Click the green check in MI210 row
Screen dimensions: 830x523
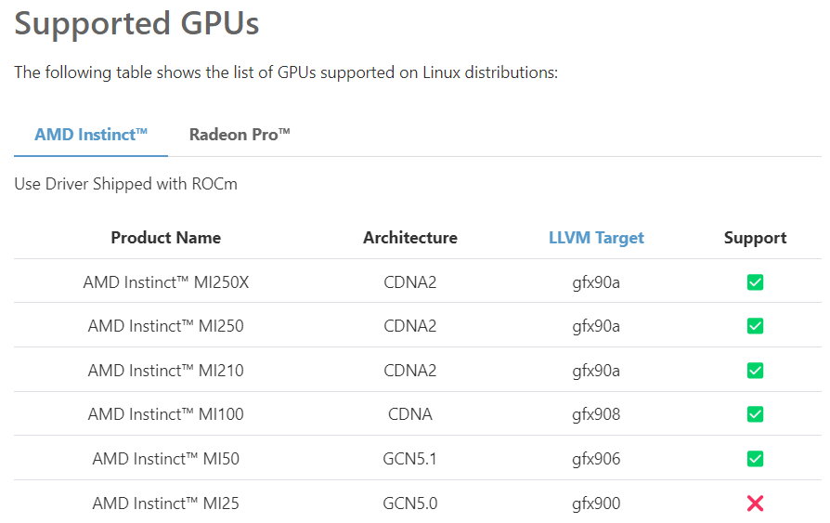tap(755, 371)
